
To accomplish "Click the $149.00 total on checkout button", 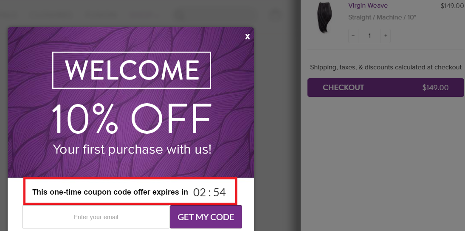I will pos(435,88).
